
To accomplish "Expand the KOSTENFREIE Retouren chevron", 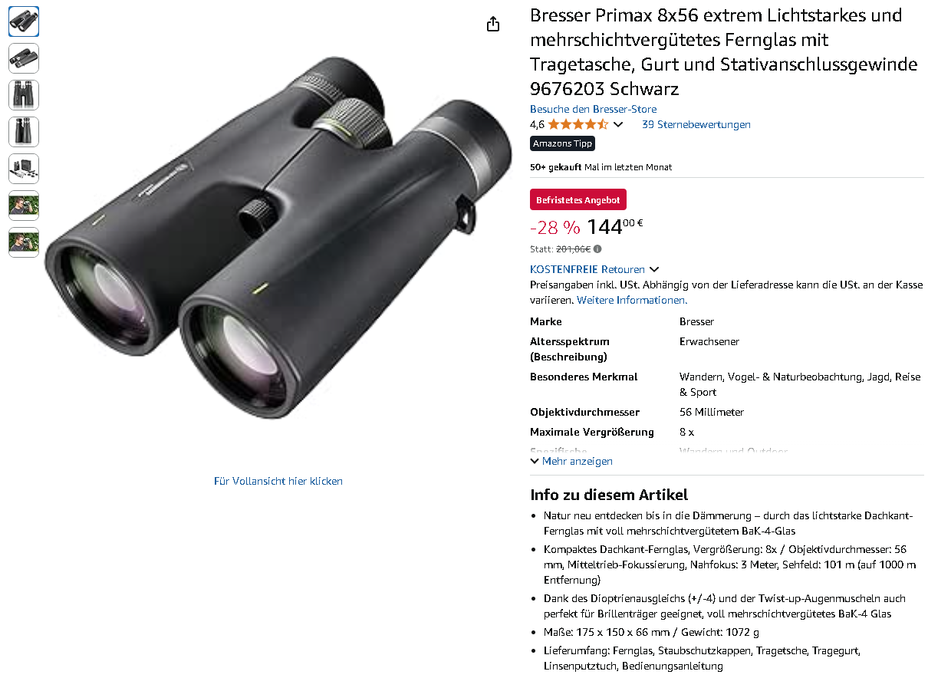I will pos(654,269).
